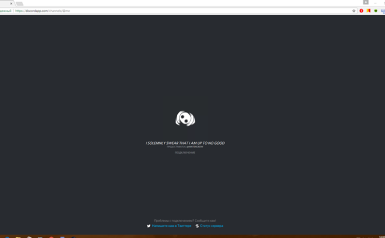Screen dimensions: 385x238
Task: Click the 'ПРЕДОСТАВИЛ(А)' attribution line
Action: point(185,147)
